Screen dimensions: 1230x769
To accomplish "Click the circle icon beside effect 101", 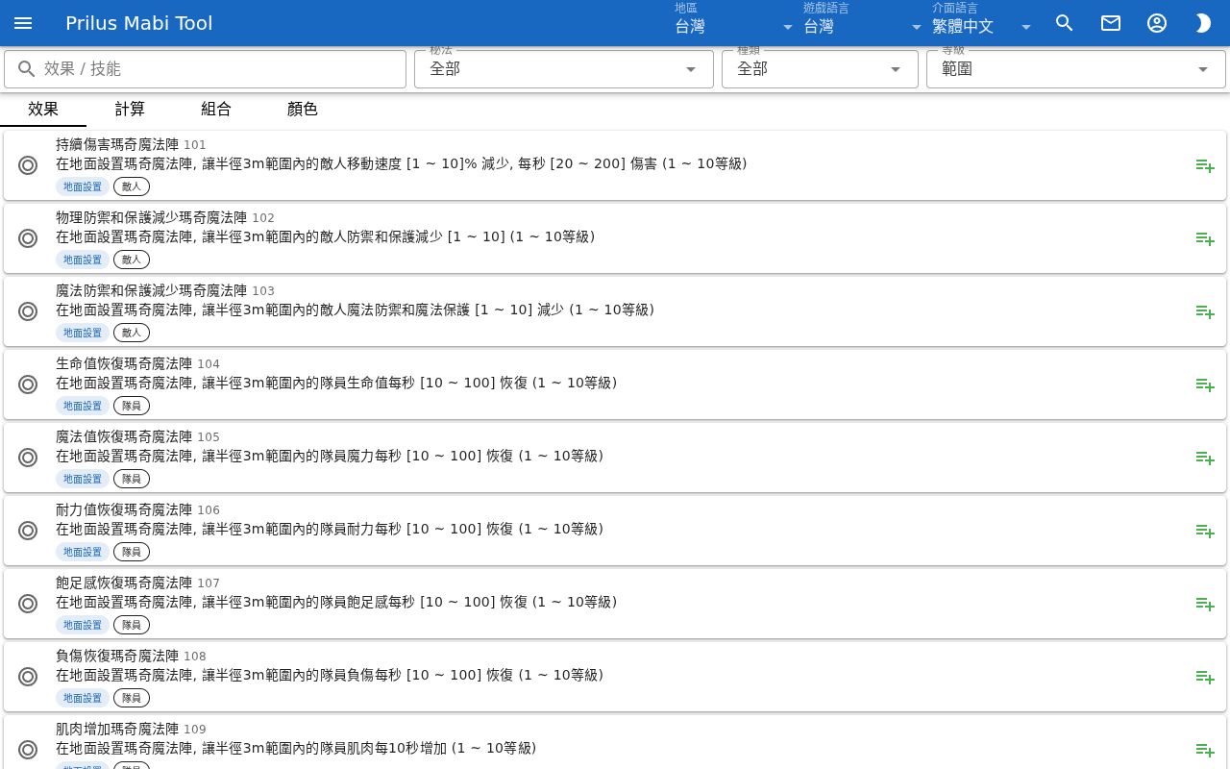I will [28, 165].
